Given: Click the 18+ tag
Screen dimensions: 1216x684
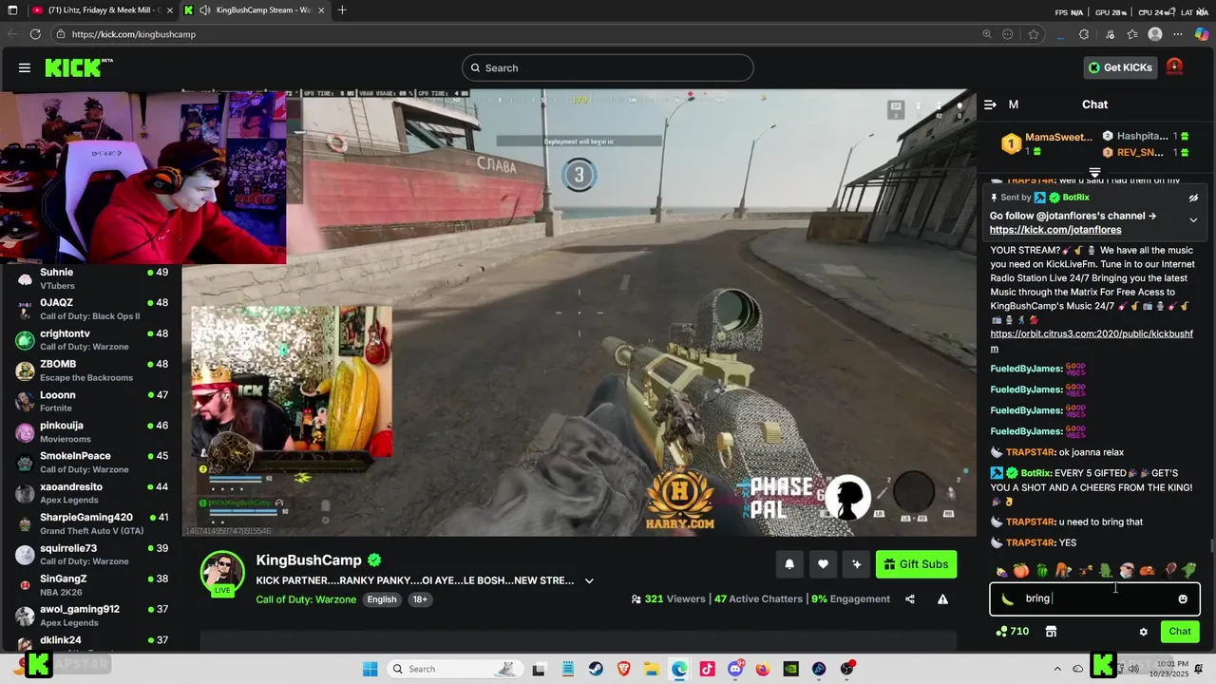Looking at the screenshot, I should tap(420, 599).
